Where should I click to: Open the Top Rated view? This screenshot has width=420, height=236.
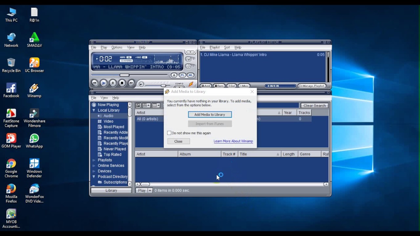(x=112, y=155)
